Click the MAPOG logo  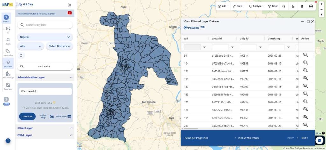8,4
